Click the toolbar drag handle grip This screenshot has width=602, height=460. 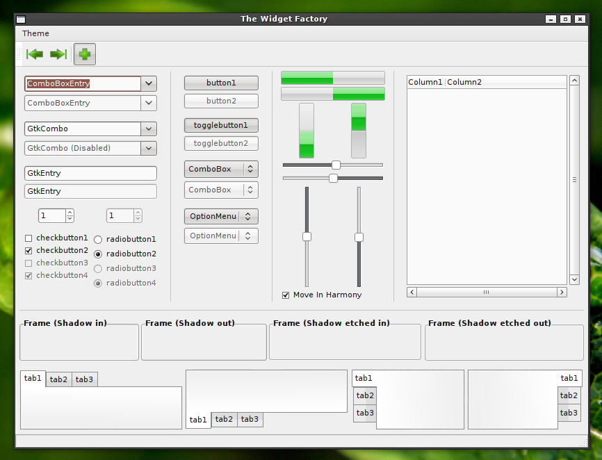coord(19,54)
